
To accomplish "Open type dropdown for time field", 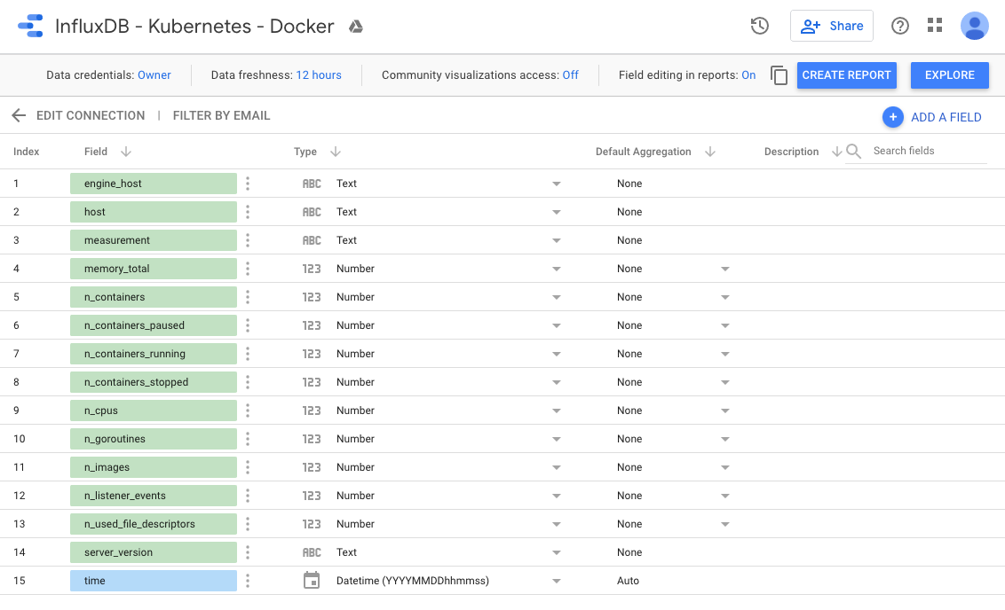I will tap(557, 582).
